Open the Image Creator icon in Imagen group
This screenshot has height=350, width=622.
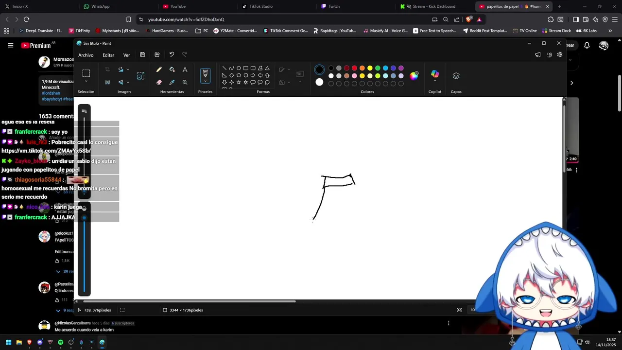point(140,76)
